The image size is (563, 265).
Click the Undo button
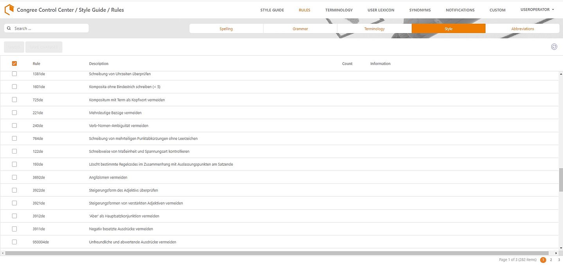pos(14,47)
